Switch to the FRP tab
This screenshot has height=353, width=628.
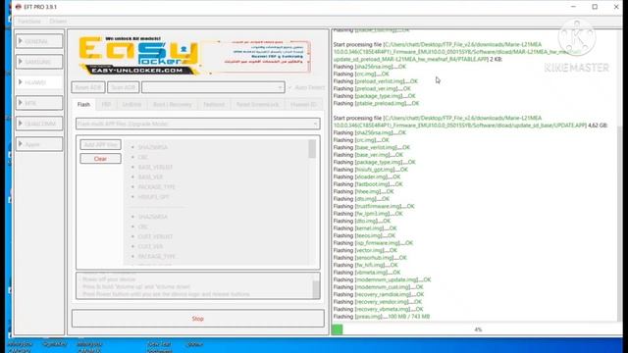point(106,105)
